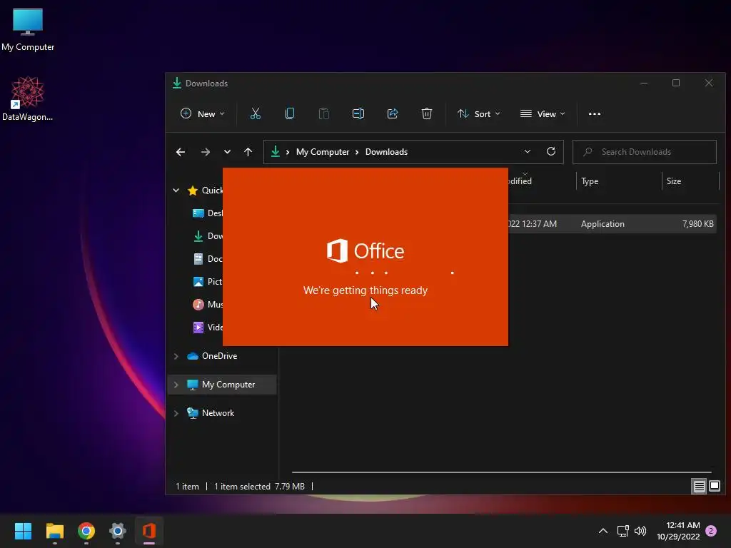Open the New item dropdown
This screenshot has width=731, height=548.
(202, 113)
